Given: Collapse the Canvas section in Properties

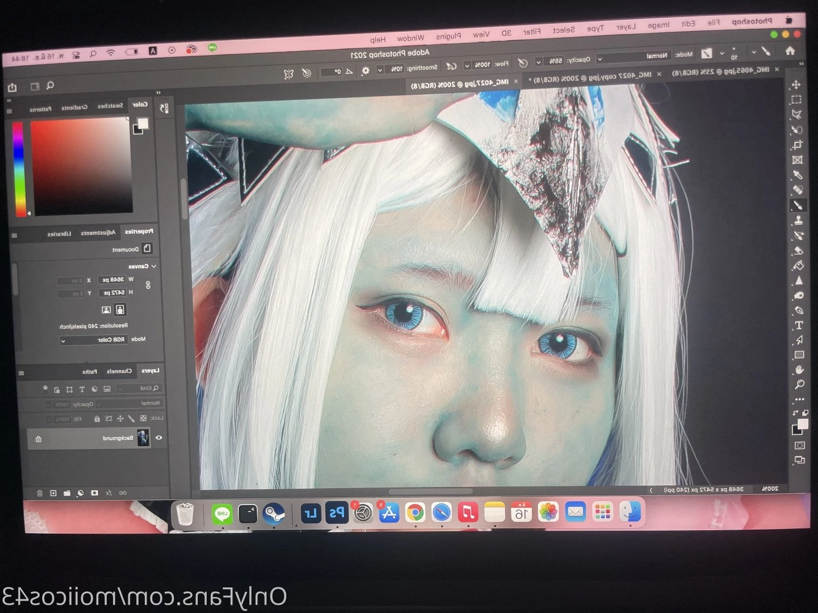Looking at the screenshot, I should pos(153,266).
